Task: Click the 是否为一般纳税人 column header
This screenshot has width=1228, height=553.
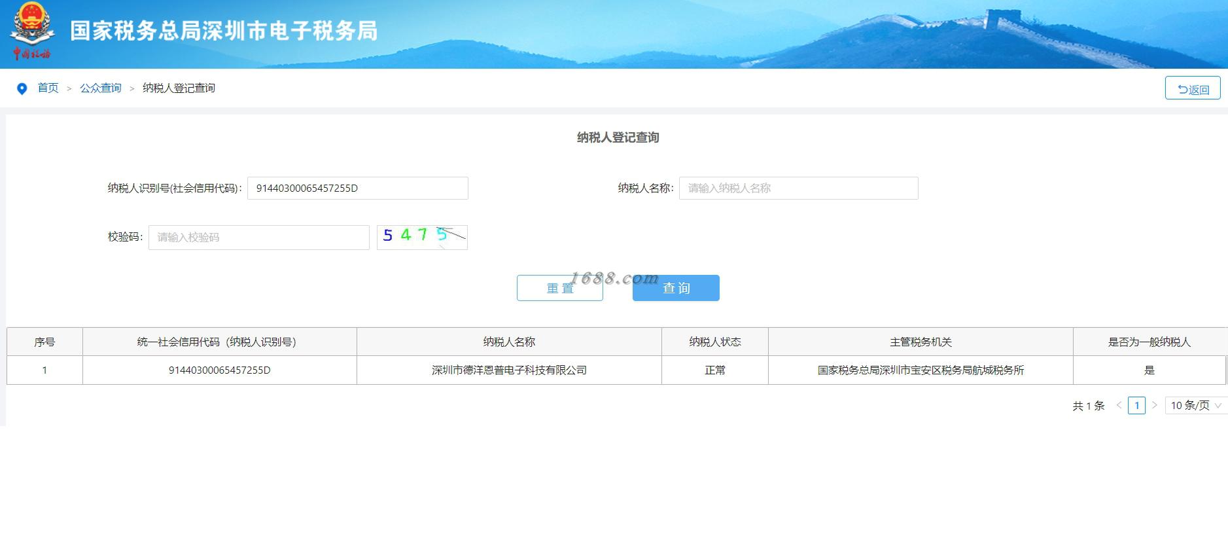Action: point(1149,342)
